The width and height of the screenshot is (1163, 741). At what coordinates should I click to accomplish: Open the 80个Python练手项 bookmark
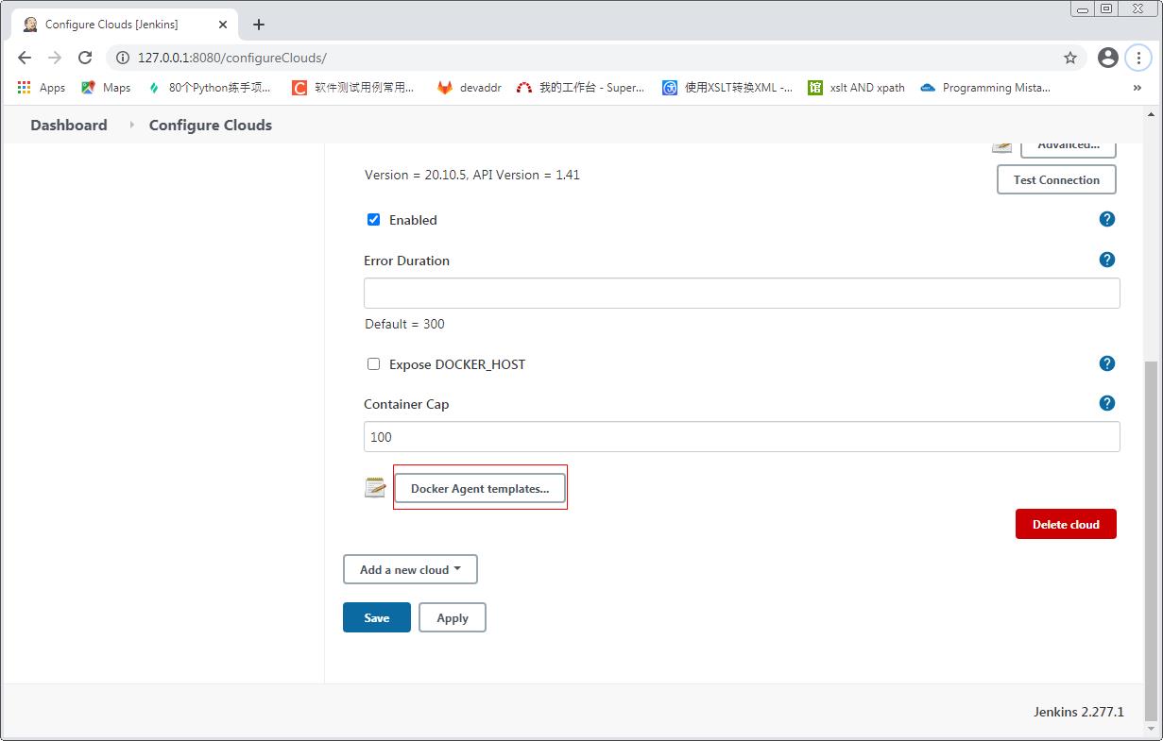pyautogui.click(x=209, y=88)
